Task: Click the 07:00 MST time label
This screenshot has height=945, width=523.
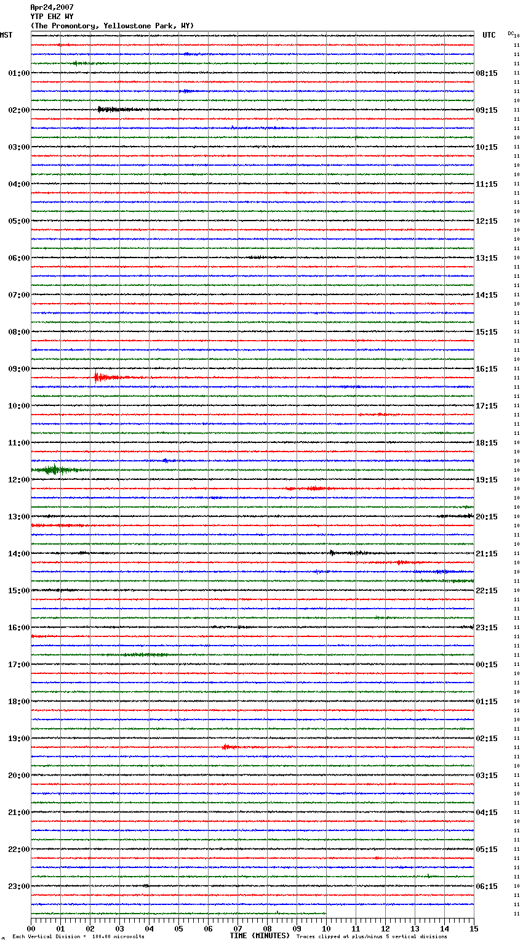Action: coord(18,295)
